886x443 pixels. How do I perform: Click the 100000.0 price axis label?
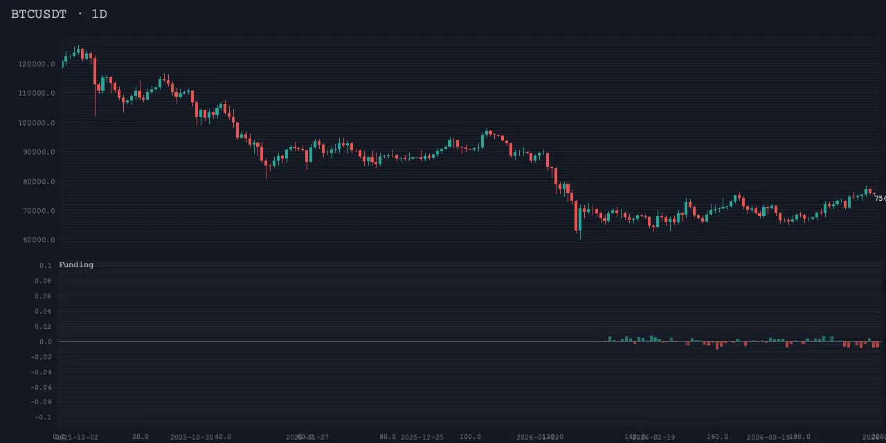tap(37, 123)
